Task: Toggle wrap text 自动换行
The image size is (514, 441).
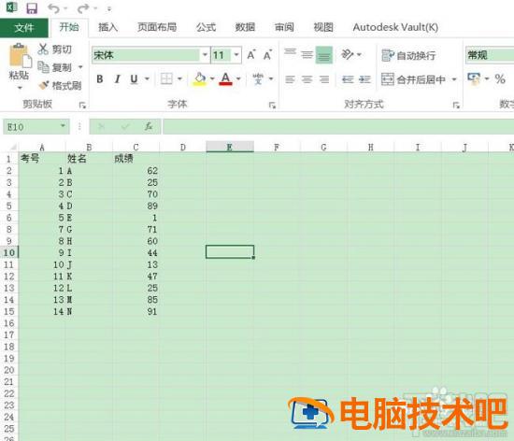Action: [x=408, y=55]
